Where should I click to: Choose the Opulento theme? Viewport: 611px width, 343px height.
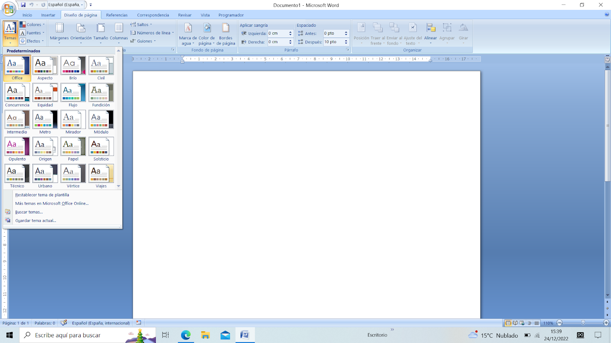coord(17,149)
